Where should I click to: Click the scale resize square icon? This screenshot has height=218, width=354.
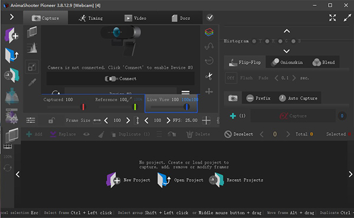click(32, 67)
